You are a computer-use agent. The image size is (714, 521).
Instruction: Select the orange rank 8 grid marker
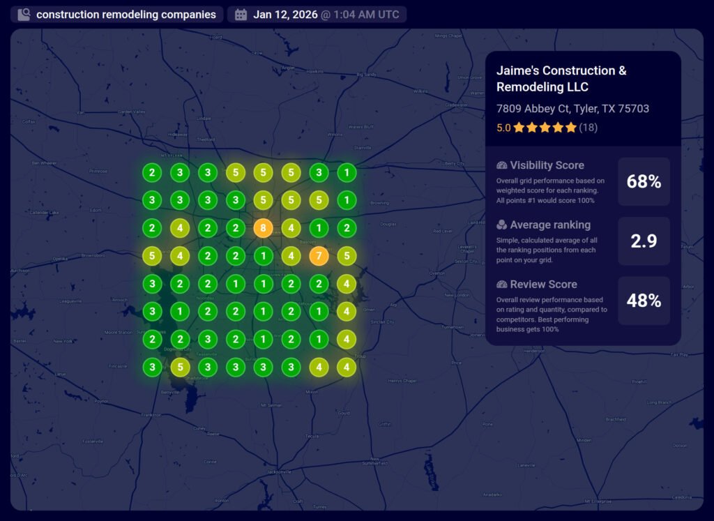tap(263, 228)
